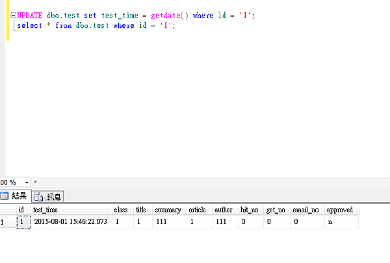The width and height of the screenshot is (390, 263).
Task: Select the email_no column header
Action: point(307,210)
